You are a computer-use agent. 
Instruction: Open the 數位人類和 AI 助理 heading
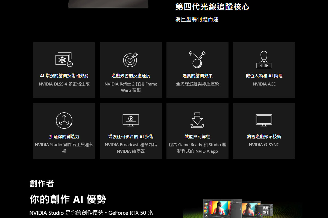tap(264, 76)
